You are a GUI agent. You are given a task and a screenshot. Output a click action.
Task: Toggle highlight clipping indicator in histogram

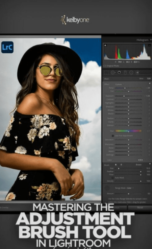pyautogui.click(x=150, y=45)
